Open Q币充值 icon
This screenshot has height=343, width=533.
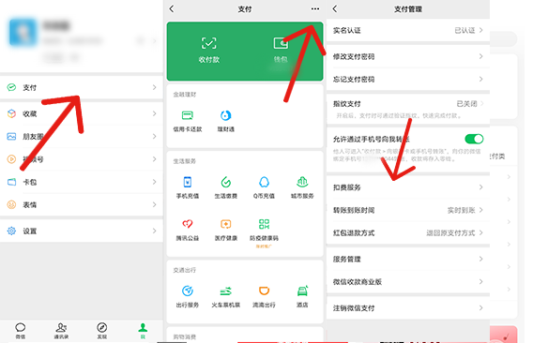point(264,182)
